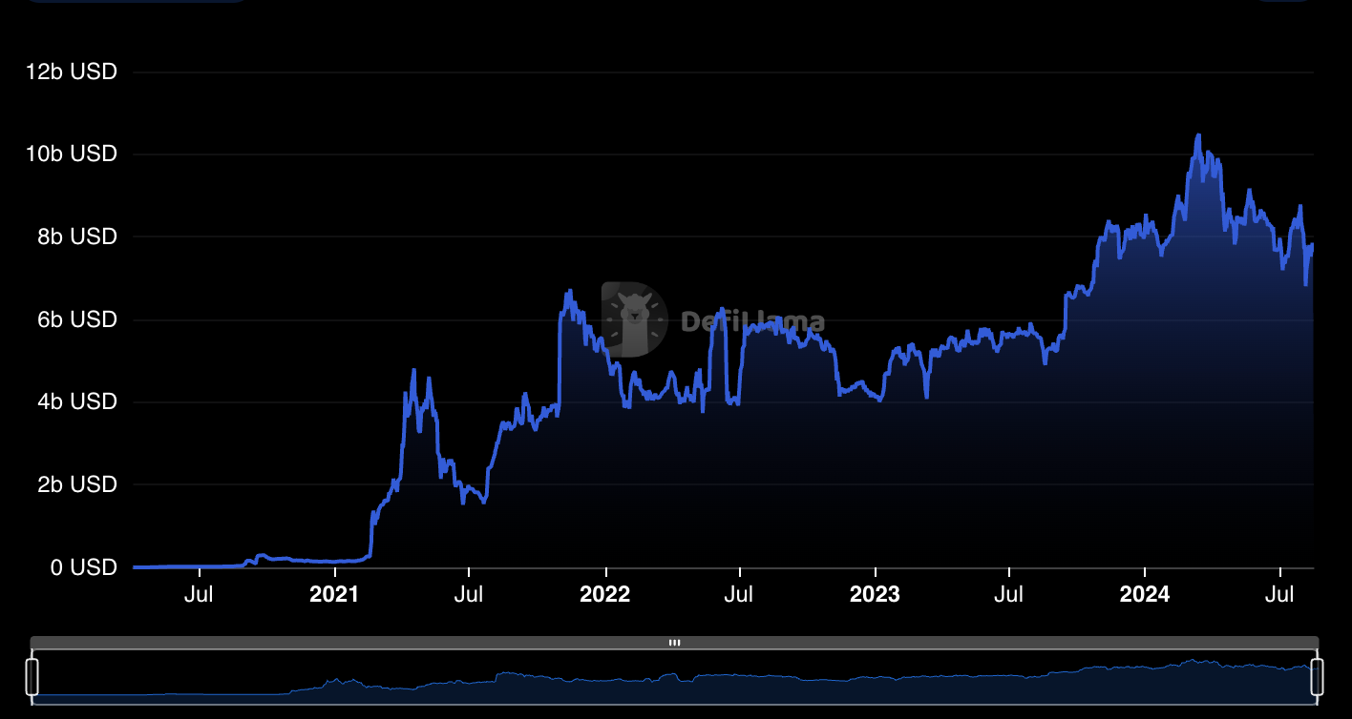Click the 12b USD y-axis label
Viewport: 1352px width, 719px height.
[71, 72]
